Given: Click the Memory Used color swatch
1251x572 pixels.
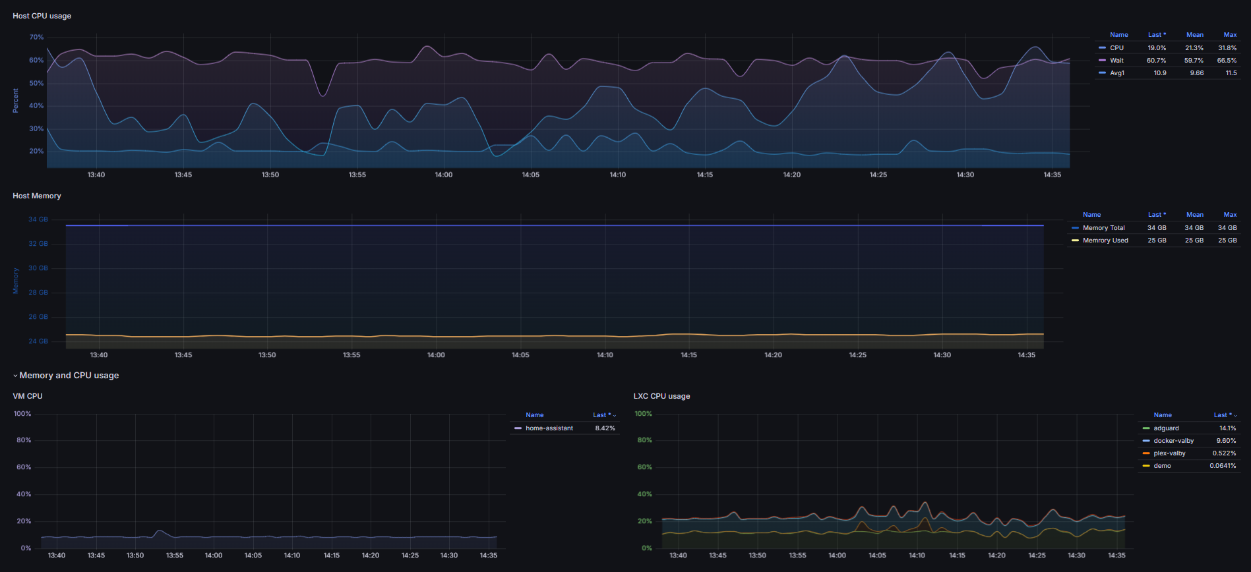Looking at the screenshot, I should coord(1075,241).
